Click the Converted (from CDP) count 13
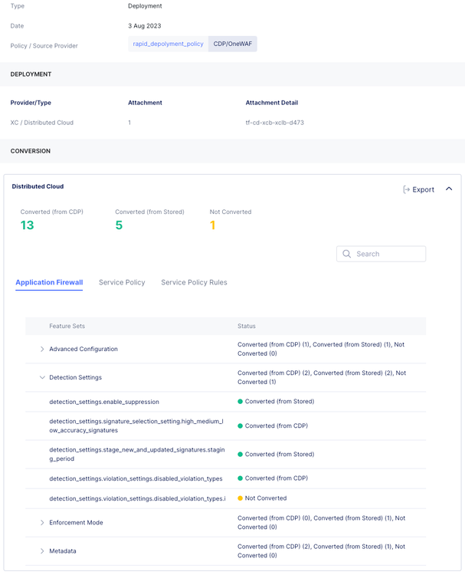The height and width of the screenshot is (575, 465). [x=27, y=225]
